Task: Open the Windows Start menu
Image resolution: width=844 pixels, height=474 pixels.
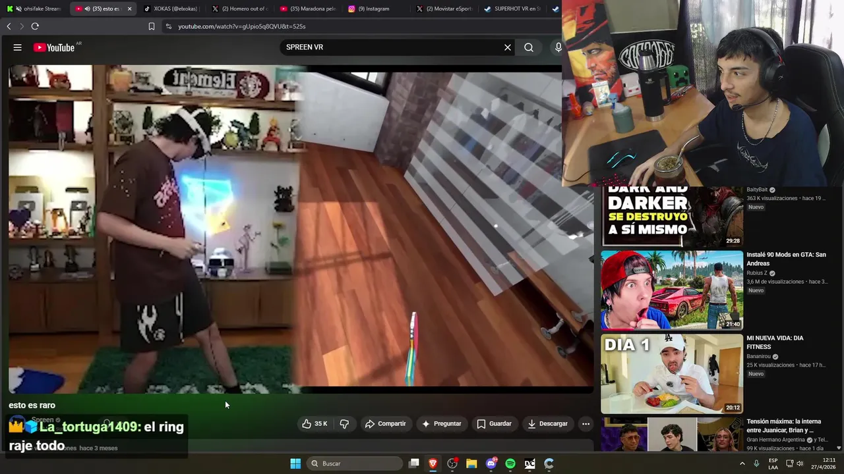Action: (295, 463)
